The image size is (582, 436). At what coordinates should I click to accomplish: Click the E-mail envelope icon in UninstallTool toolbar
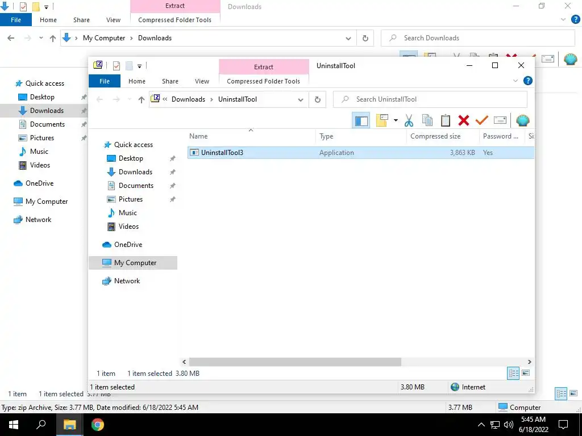500,120
